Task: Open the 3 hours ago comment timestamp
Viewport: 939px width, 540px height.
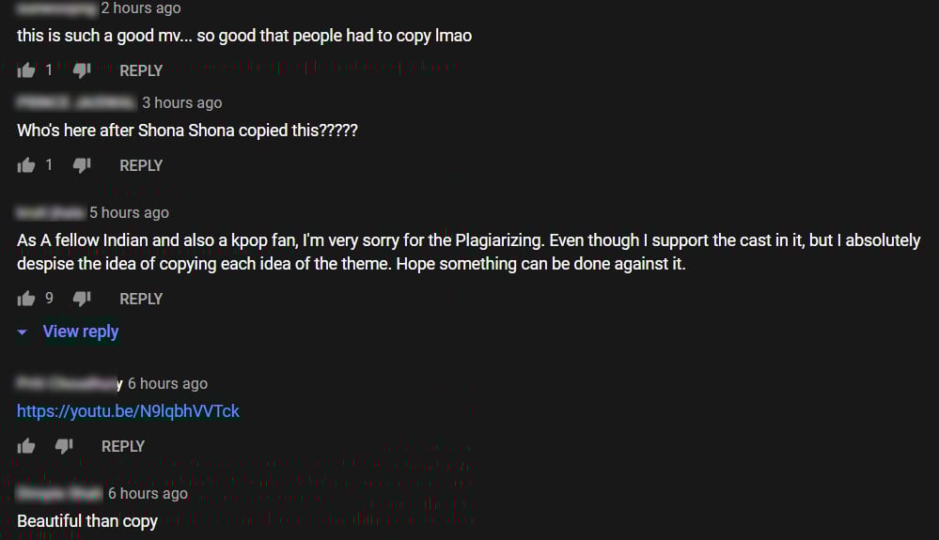Action: [182, 103]
